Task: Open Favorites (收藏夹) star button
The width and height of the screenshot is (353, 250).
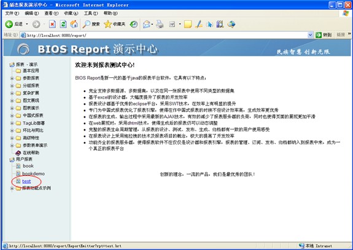Action: pos(114,24)
